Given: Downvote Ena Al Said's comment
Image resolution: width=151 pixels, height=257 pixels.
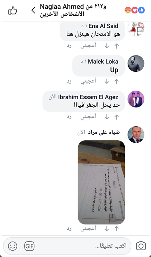Looking at the screenshot, I should pos(107,46).
